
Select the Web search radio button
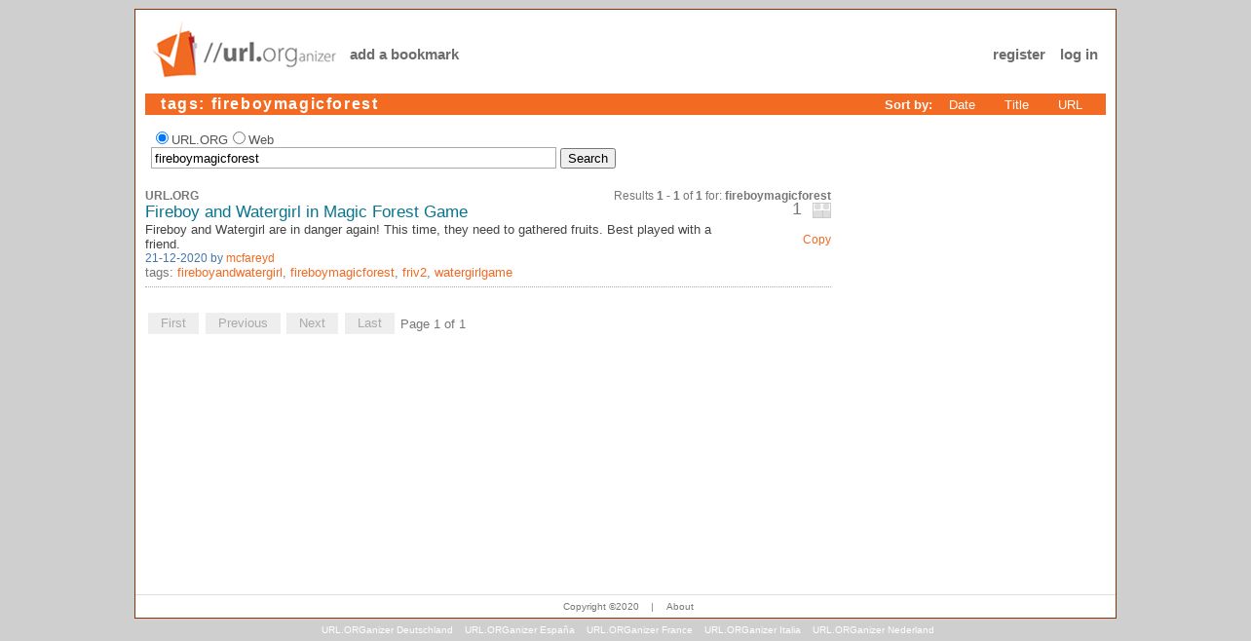pyautogui.click(x=239, y=138)
